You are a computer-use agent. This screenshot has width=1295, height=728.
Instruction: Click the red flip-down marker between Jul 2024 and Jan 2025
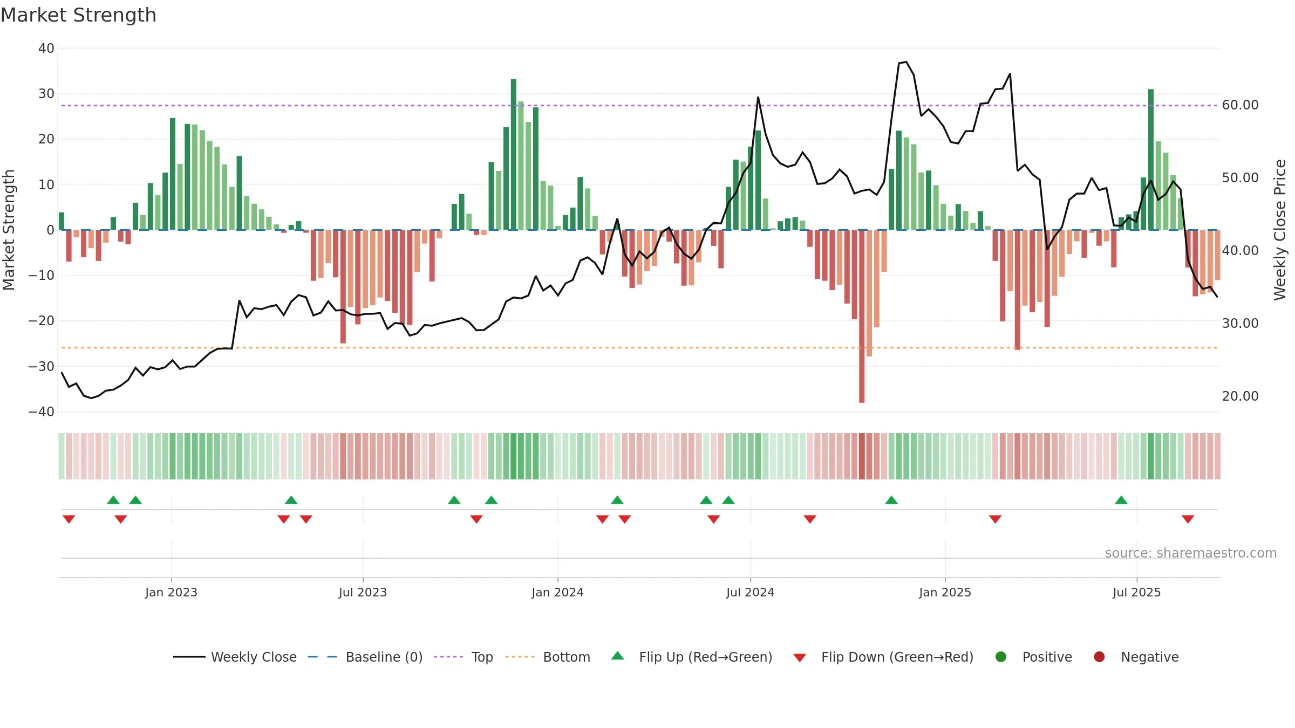coord(810,519)
